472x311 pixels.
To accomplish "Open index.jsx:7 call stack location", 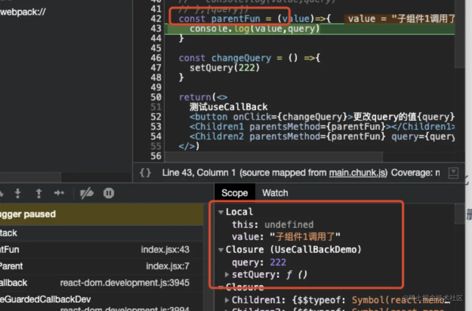I will (x=168, y=266).
